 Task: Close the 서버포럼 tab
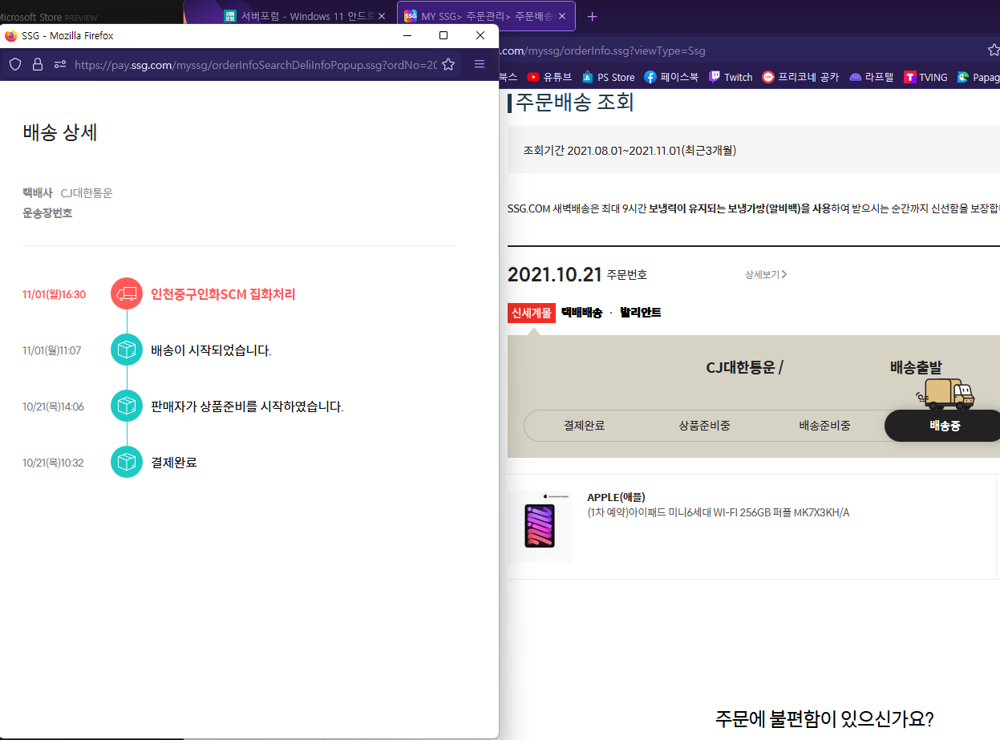pyautogui.click(x=381, y=16)
